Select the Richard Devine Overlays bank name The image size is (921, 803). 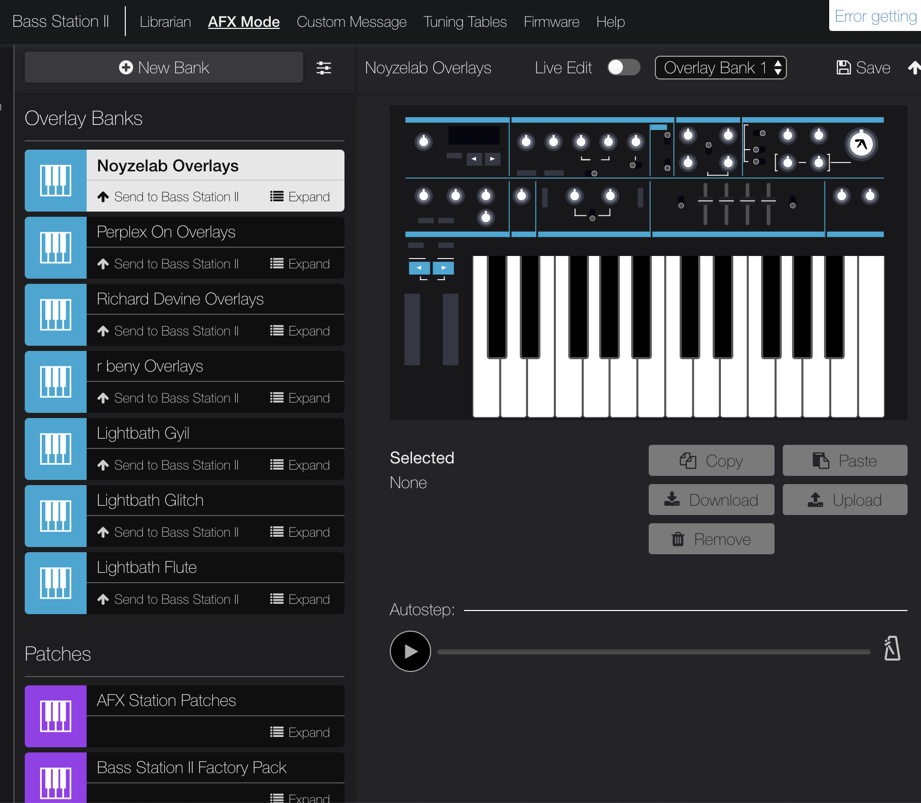pyautogui.click(x=180, y=299)
